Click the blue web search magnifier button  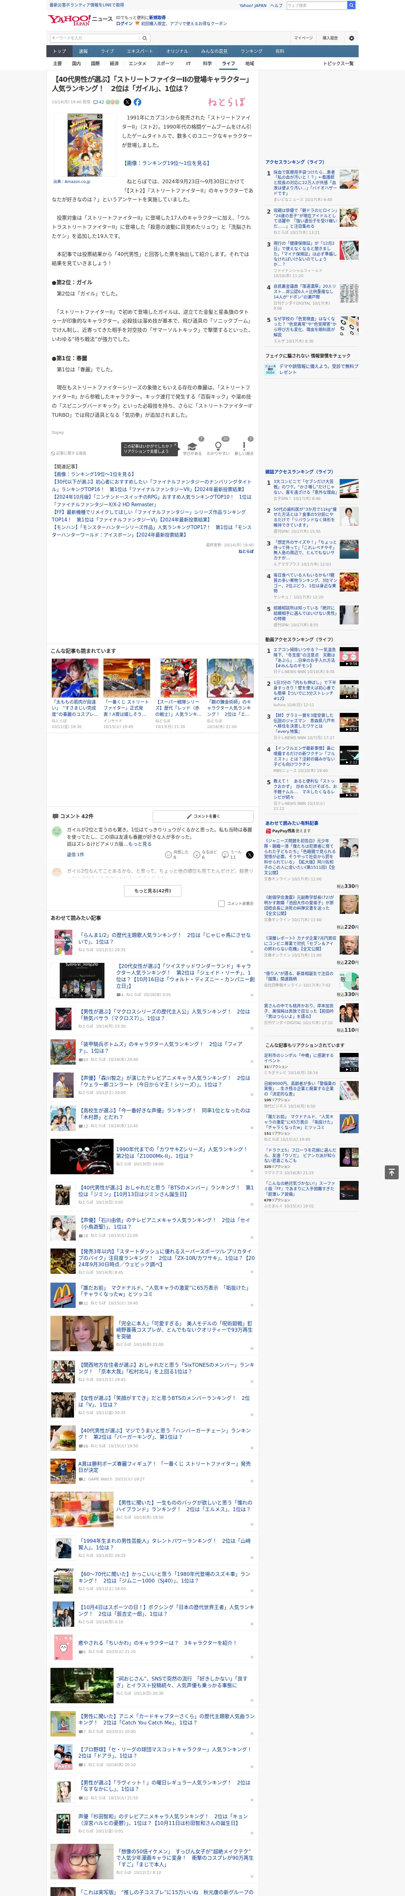tap(351, 5)
